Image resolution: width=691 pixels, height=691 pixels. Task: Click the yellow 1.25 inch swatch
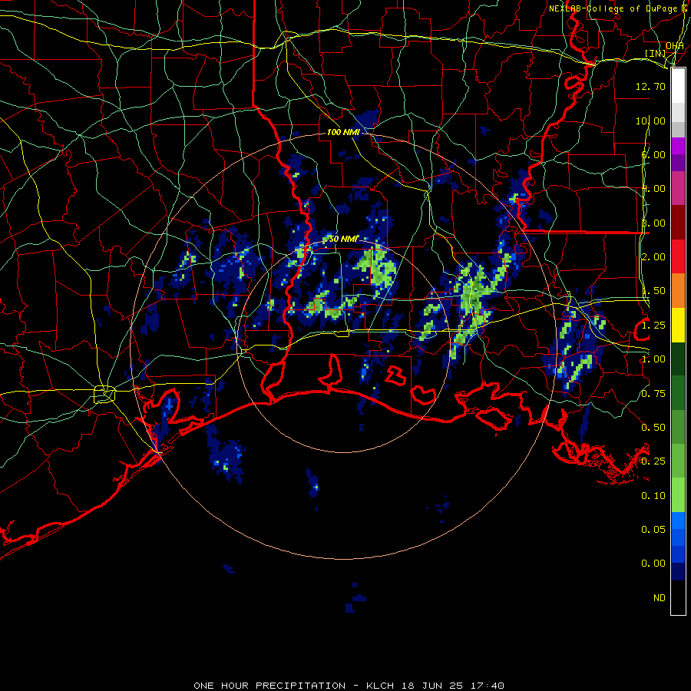[678, 325]
